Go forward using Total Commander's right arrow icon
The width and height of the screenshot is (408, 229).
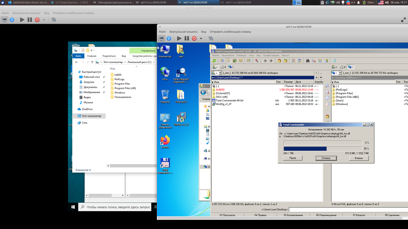click(271, 61)
